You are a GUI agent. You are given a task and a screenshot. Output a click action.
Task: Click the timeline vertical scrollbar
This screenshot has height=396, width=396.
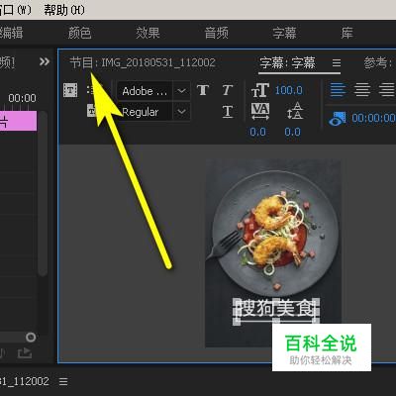coord(43,195)
